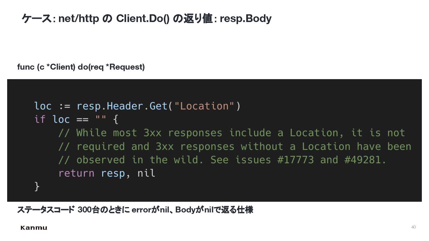The height and width of the screenshot is (241, 429).
Task: Click the Kanmu logo
Action: click(x=34, y=228)
